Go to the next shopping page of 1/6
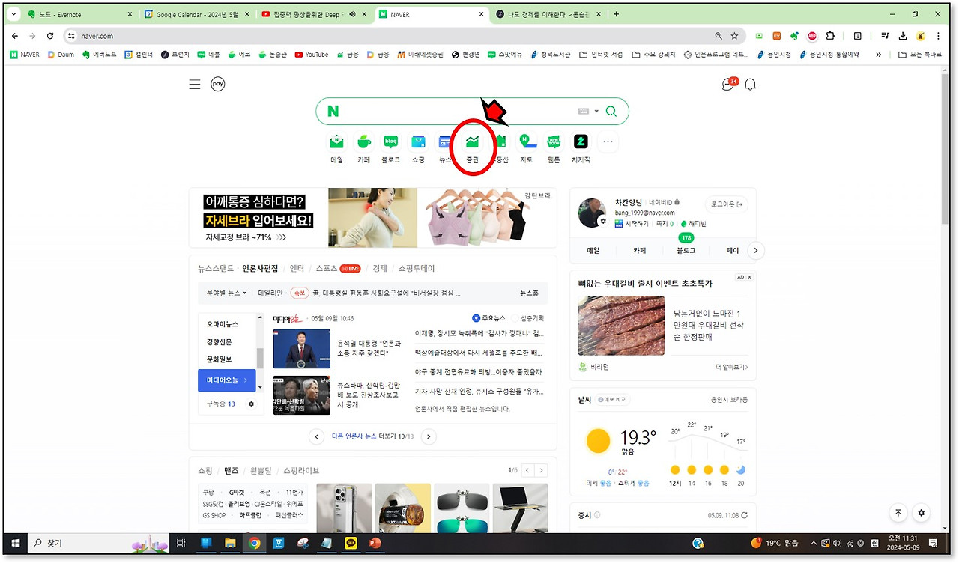Image resolution: width=959 pixels, height=563 pixels. pyautogui.click(x=541, y=470)
